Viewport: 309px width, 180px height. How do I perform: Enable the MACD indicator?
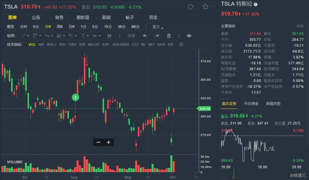pyautogui.click(x=93, y=45)
